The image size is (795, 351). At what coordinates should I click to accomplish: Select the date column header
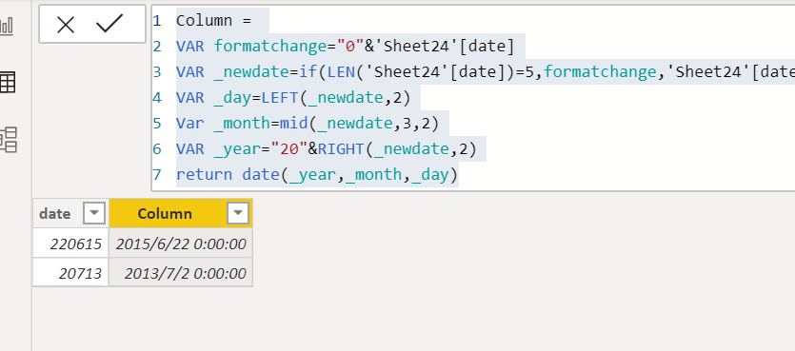70,214
